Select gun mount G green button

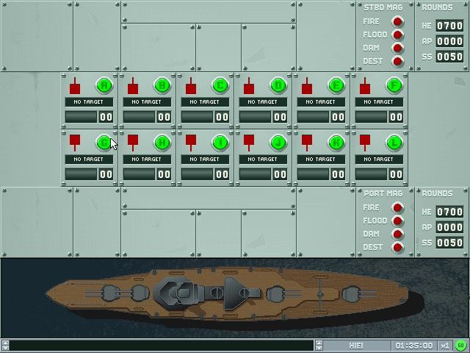(104, 143)
